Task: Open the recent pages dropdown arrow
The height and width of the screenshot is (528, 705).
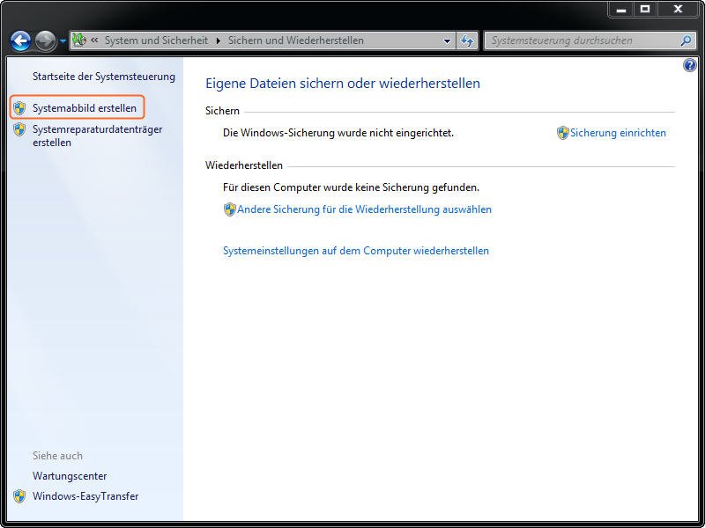Action: [63, 40]
